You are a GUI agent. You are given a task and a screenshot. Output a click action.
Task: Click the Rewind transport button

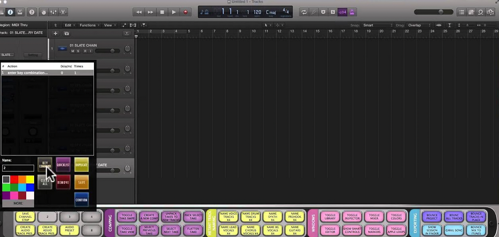(x=139, y=12)
